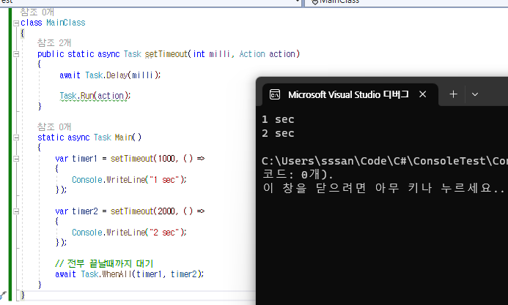Close the Microsoft Visual Studio 디버그 tab
This screenshot has height=305, width=508.
[422, 94]
